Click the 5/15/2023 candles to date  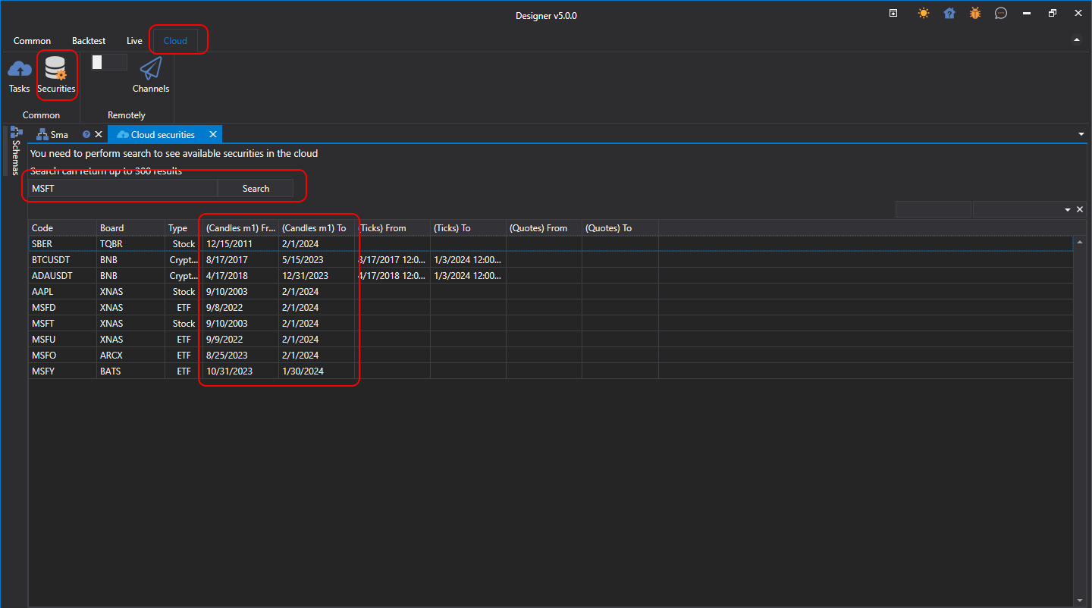pyautogui.click(x=316, y=259)
